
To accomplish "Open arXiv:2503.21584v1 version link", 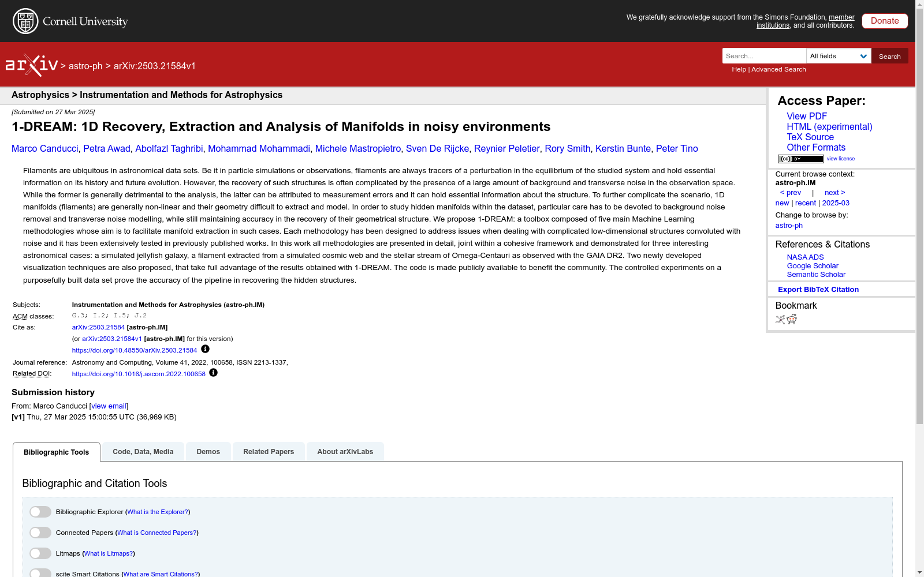I will [112, 339].
